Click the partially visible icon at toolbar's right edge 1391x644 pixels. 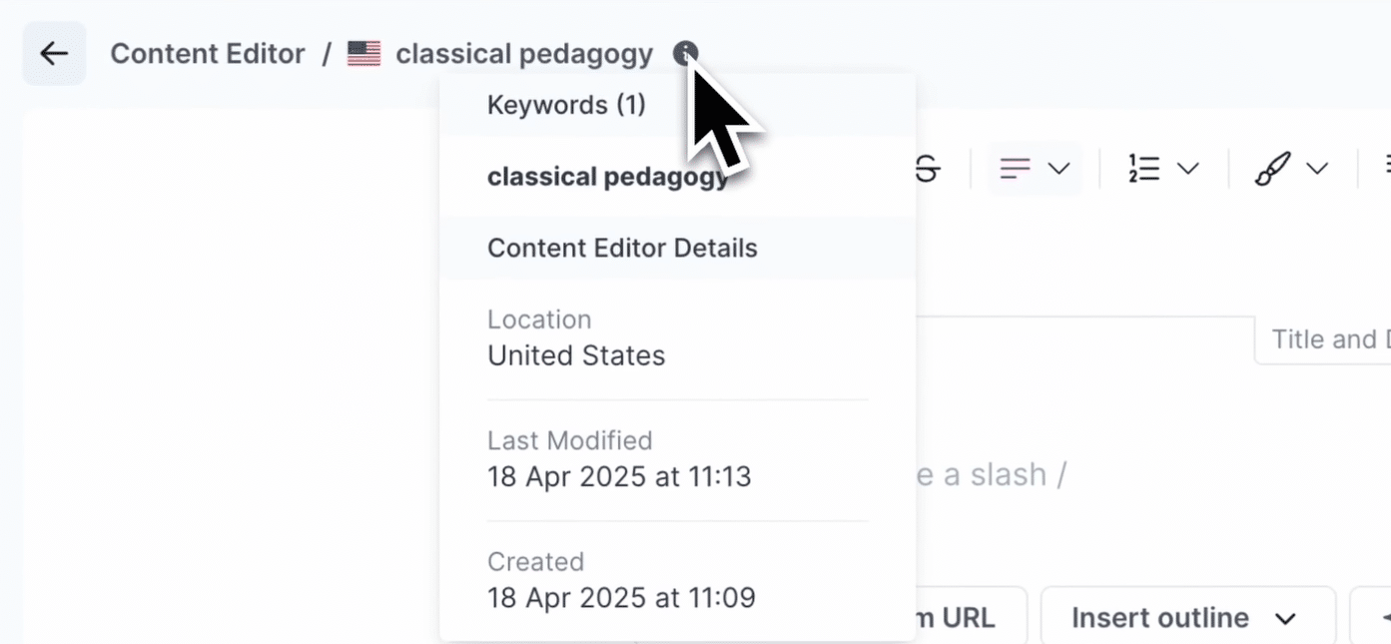1385,169
